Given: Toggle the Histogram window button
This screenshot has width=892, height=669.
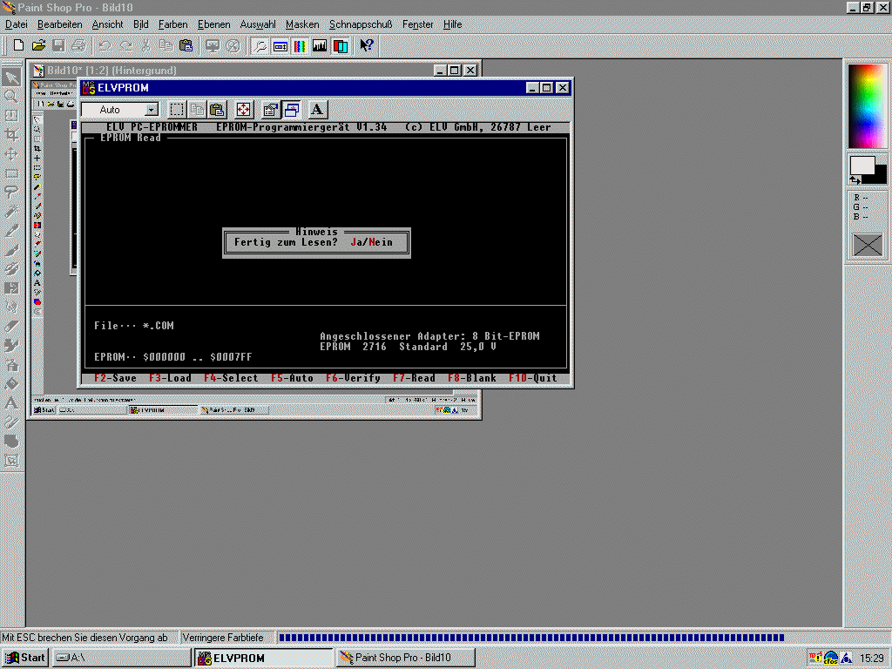Looking at the screenshot, I should (x=320, y=45).
